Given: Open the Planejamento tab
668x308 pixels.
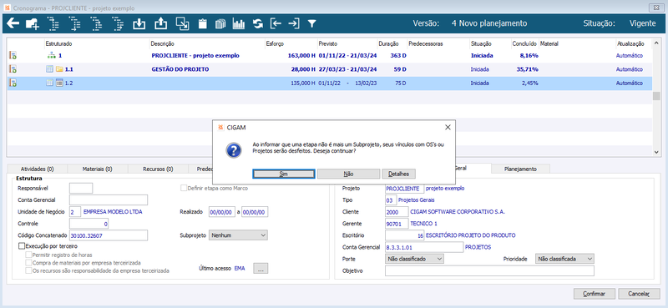Looking at the screenshot, I should tap(520, 169).
